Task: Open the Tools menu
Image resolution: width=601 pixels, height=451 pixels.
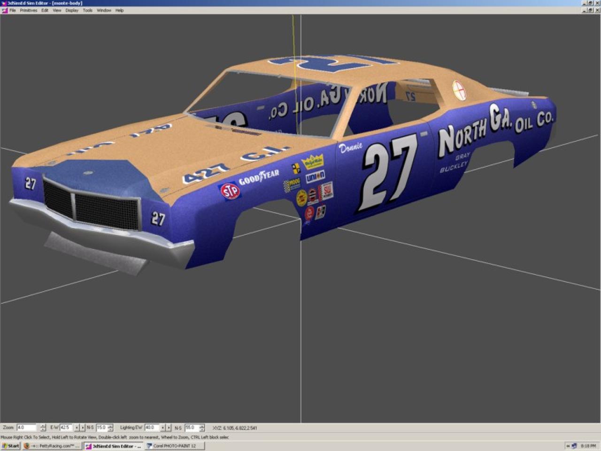Action: point(87,10)
